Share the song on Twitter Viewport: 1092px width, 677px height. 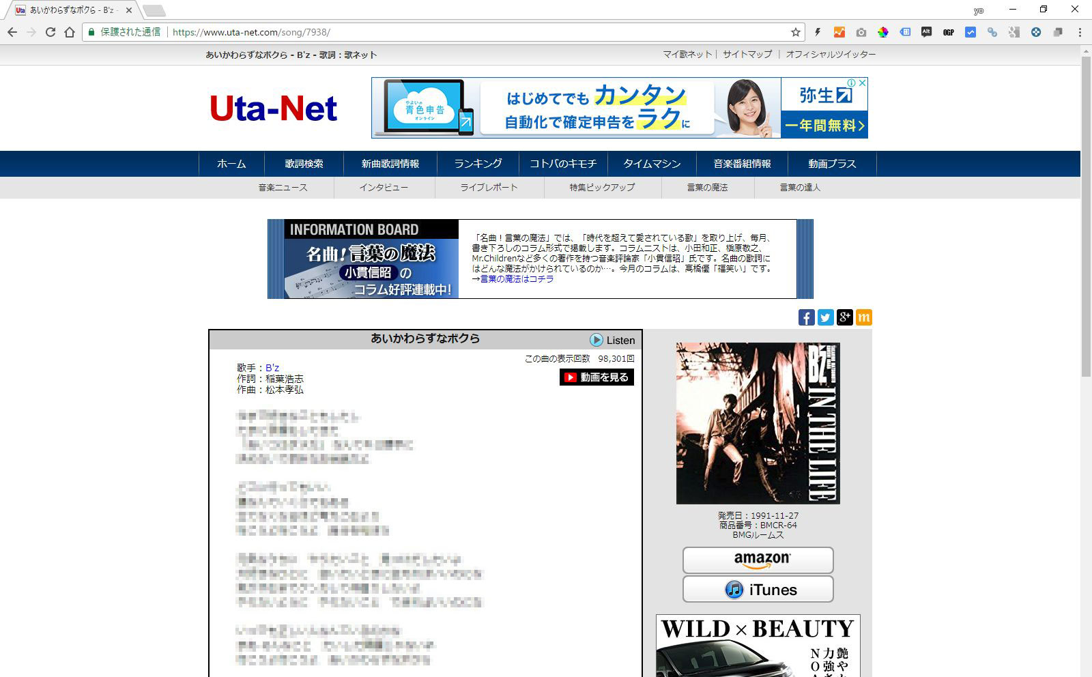pos(826,317)
